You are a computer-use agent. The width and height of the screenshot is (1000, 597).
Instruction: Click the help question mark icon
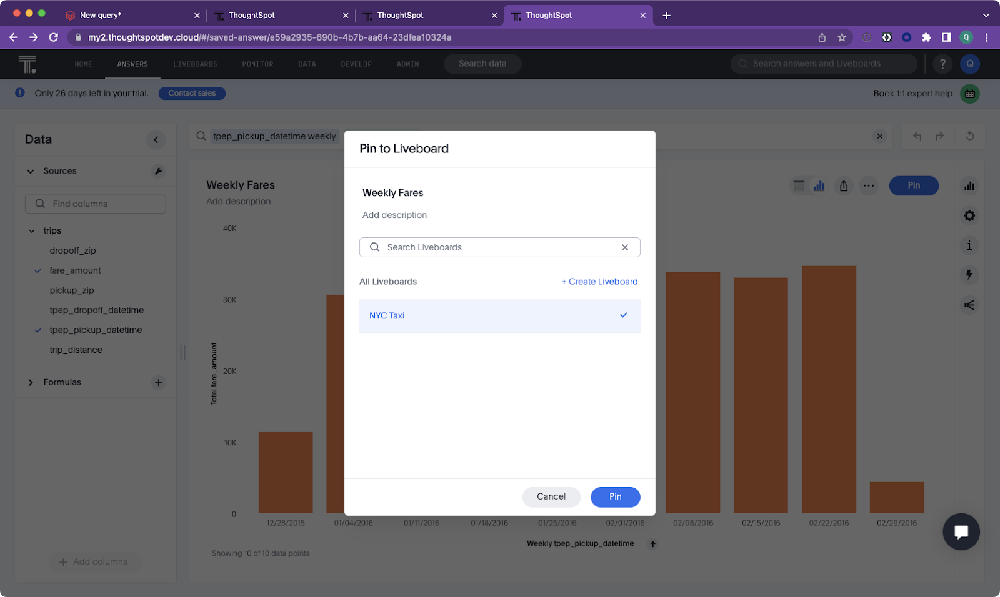(x=942, y=64)
